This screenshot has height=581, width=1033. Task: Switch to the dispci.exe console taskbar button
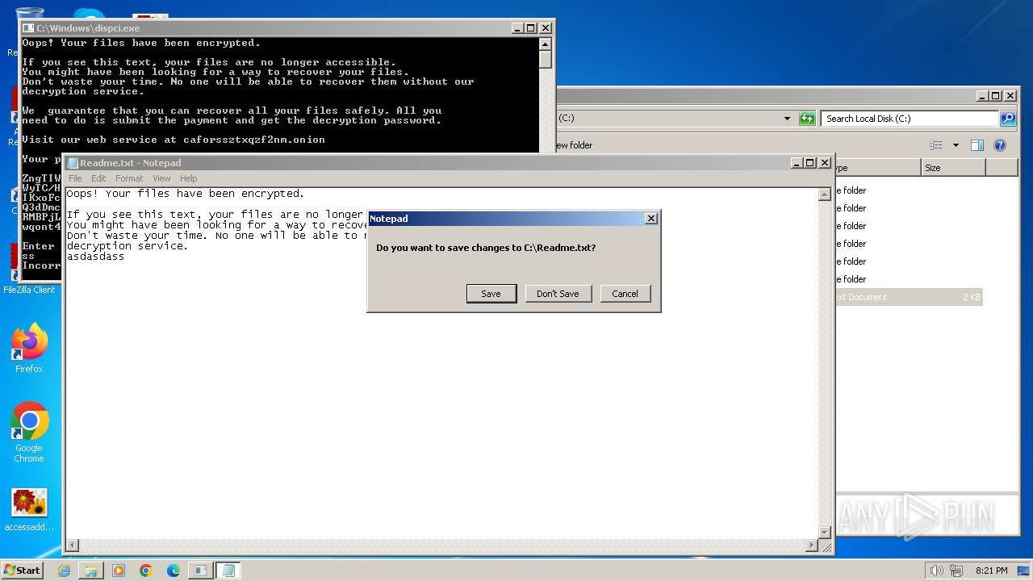coord(200,571)
